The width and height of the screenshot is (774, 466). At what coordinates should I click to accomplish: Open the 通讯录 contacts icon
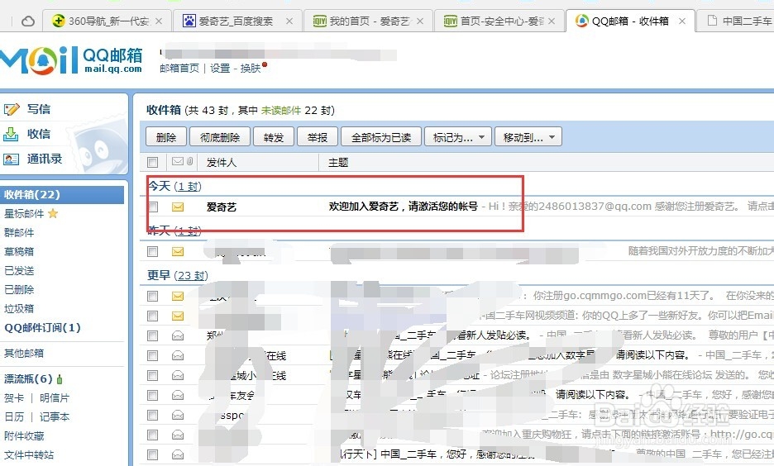(11, 159)
